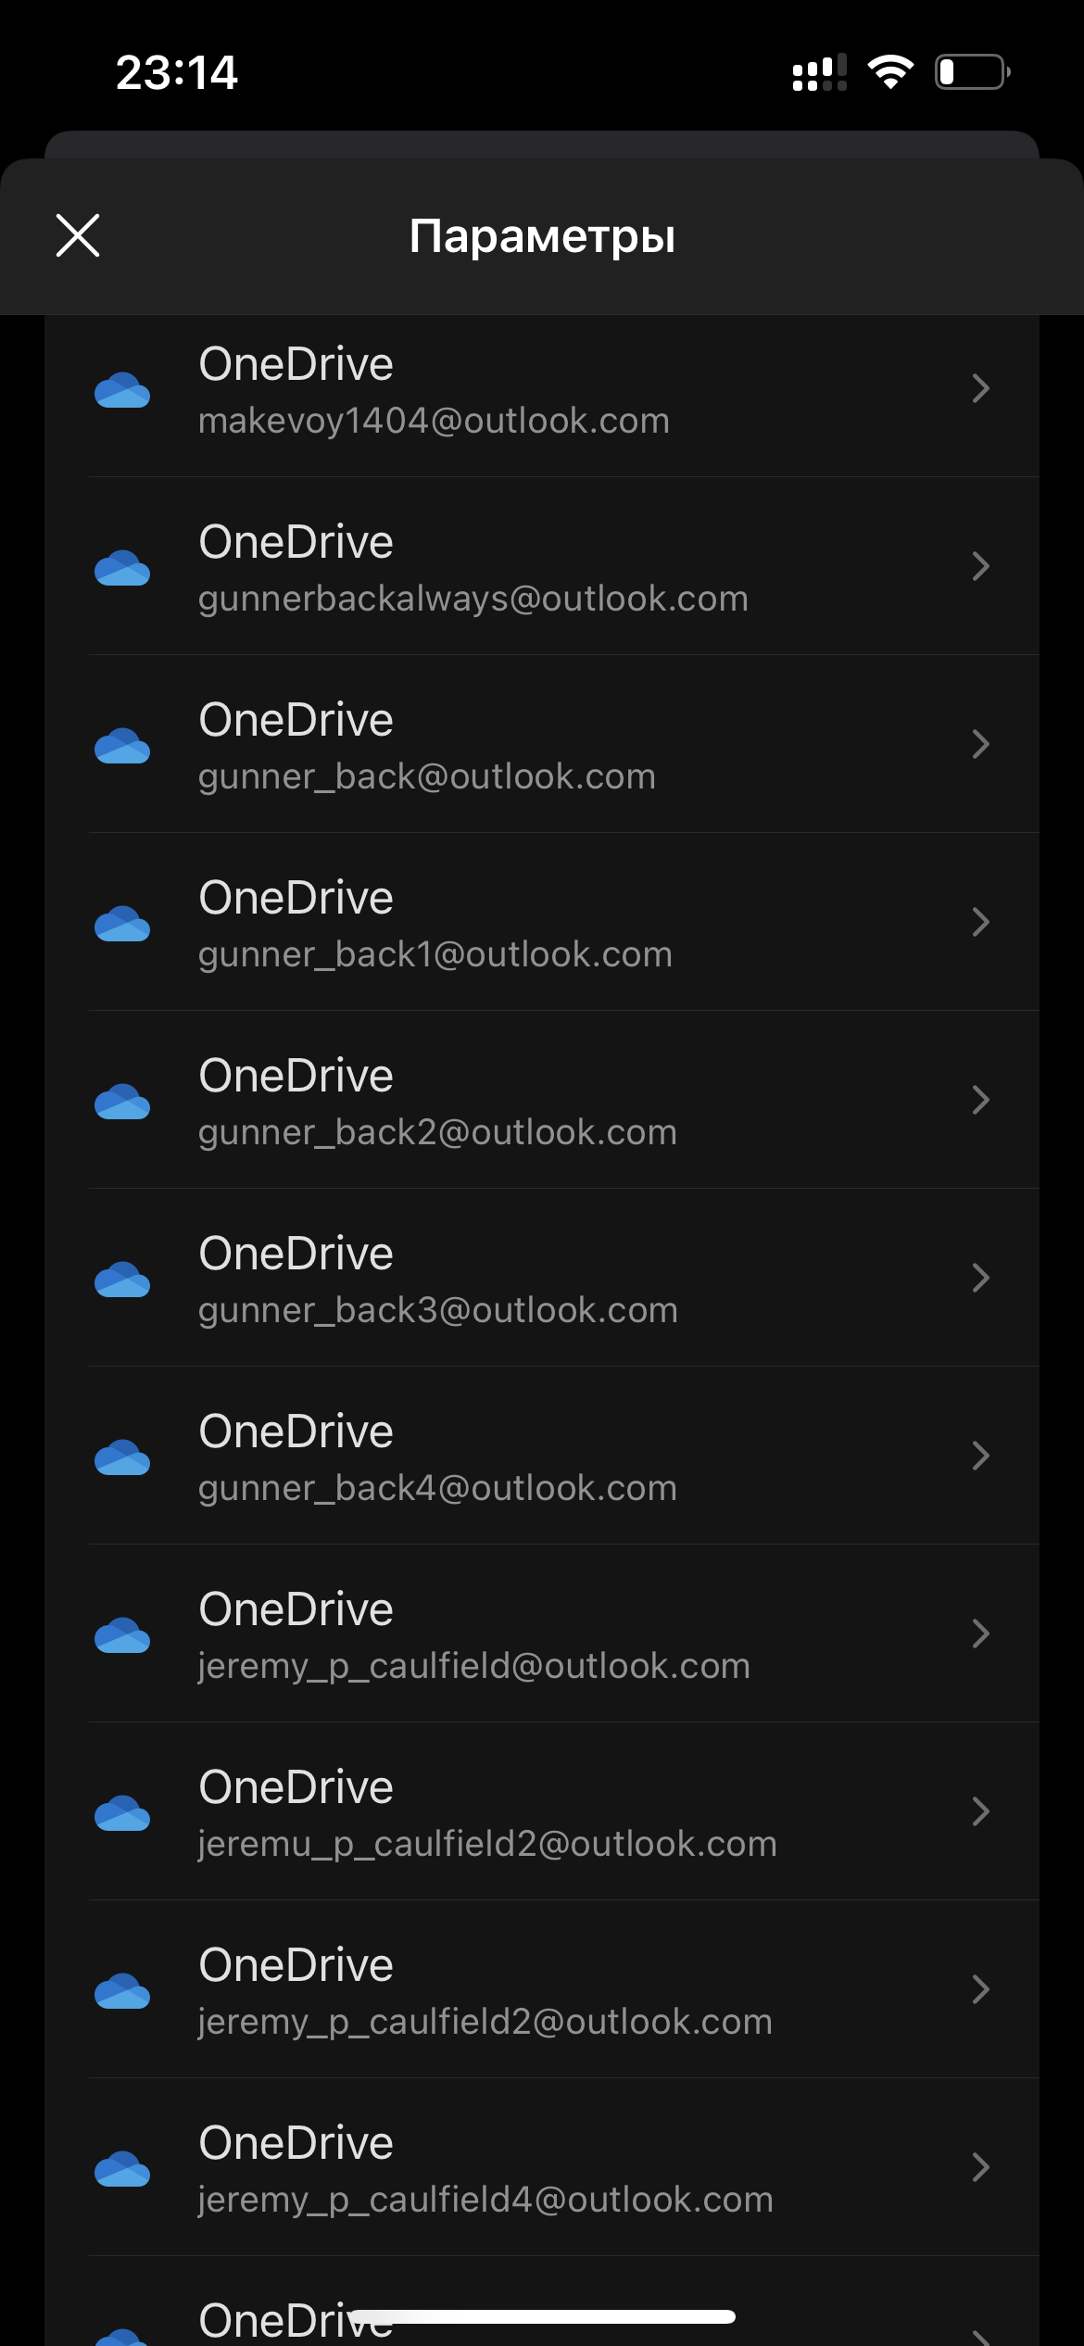1084x2346 pixels.
Task: Select email text gunner_back3@outlook.com
Action: click(438, 1311)
